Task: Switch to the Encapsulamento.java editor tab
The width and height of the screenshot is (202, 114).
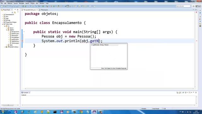Action: tap(29, 10)
